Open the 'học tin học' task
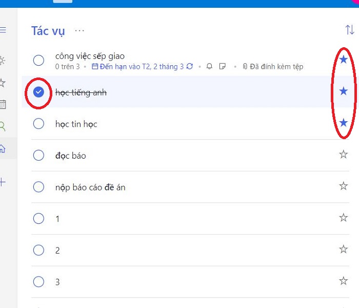 [76, 124]
